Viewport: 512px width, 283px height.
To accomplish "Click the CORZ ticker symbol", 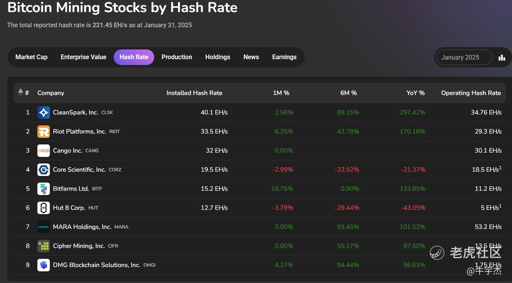I will [x=115, y=170].
